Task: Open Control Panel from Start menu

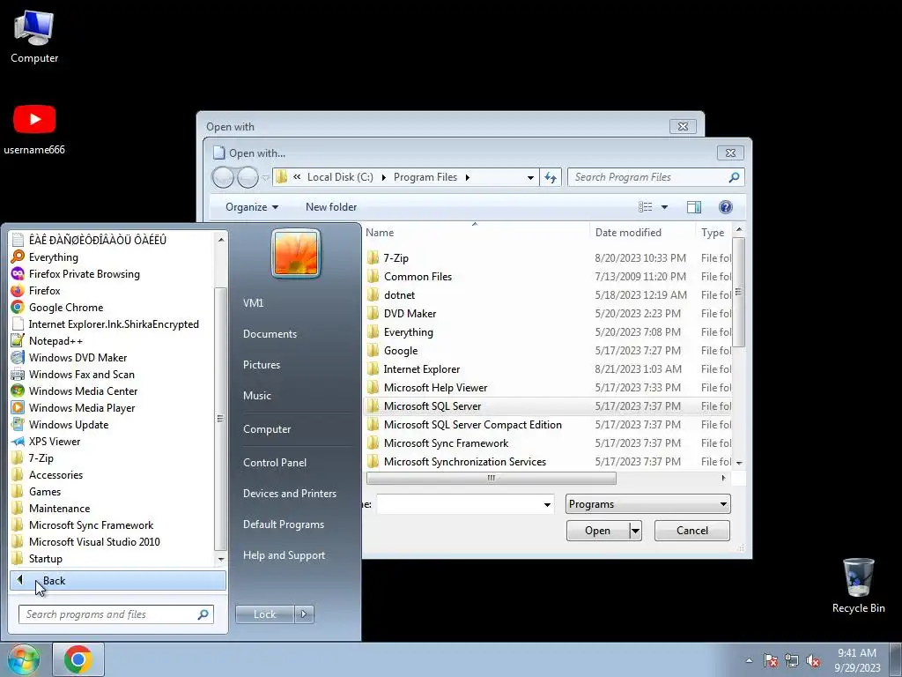Action: 275,462
